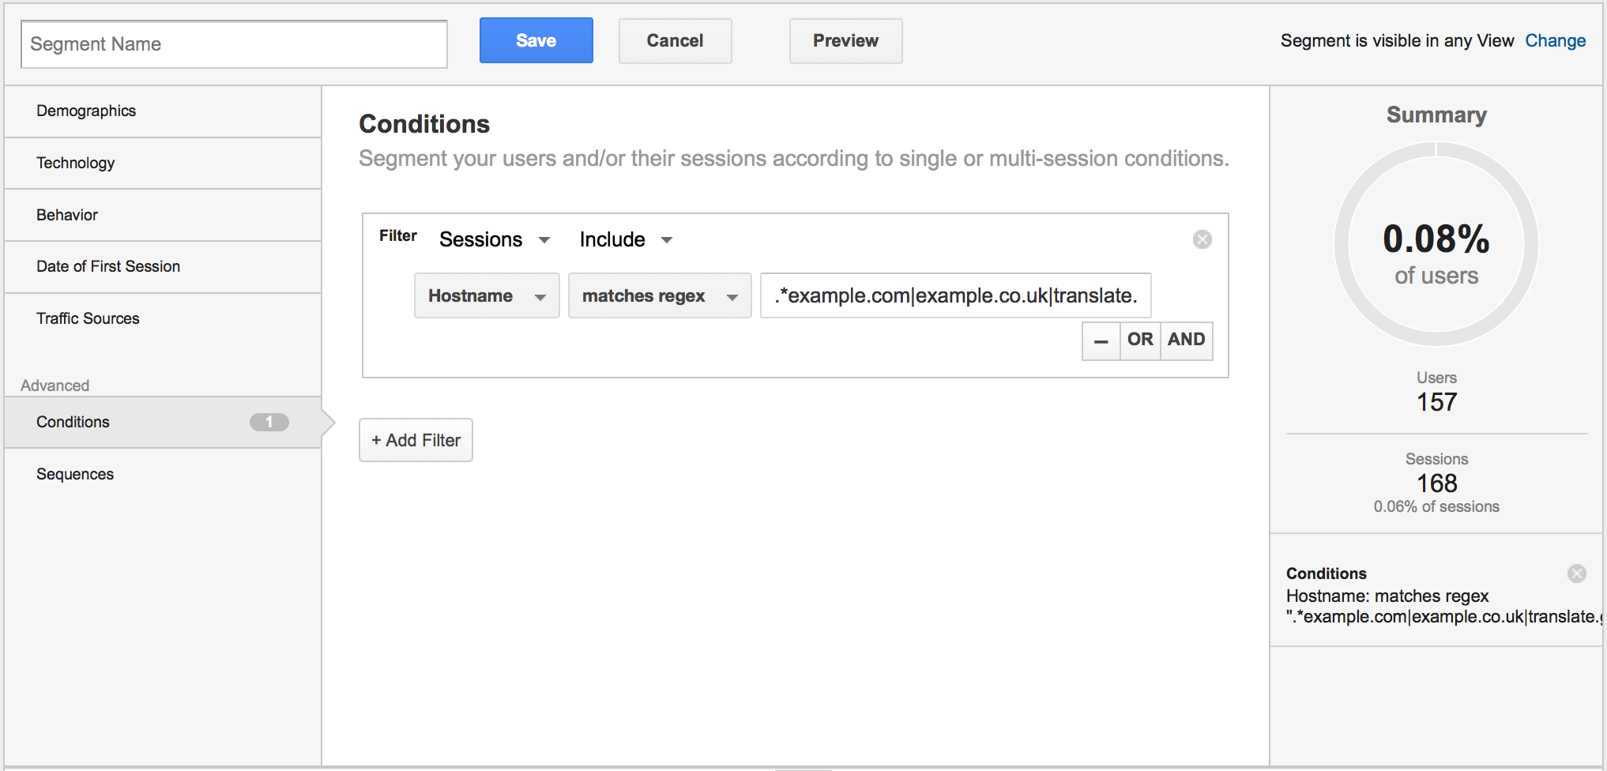The image size is (1607, 771).
Task: Cancel segment editing
Action: [675, 40]
